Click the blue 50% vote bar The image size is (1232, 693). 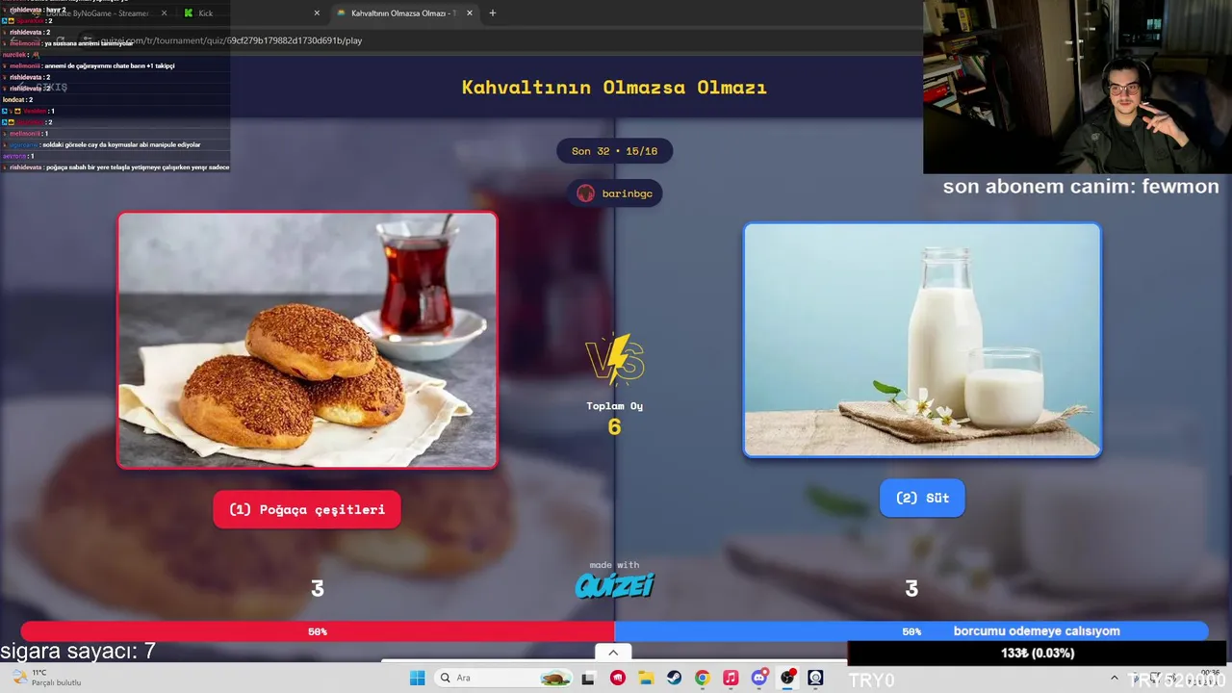911,631
